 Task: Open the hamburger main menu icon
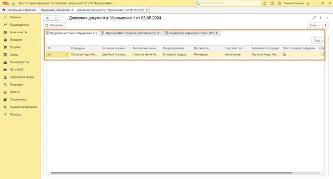click(x=13, y=3)
